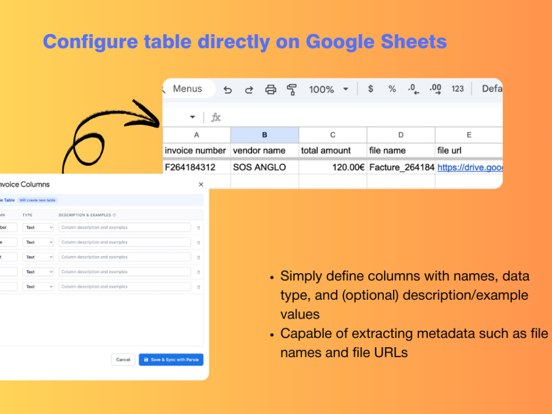Click the Table tab label in dialog

tap(7, 200)
